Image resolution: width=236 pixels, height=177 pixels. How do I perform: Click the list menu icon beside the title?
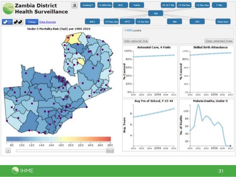point(74,5)
